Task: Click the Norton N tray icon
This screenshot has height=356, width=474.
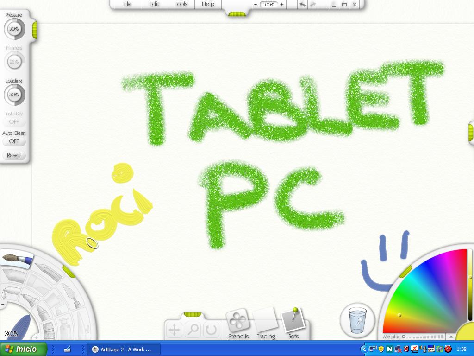Action: click(x=389, y=350)
